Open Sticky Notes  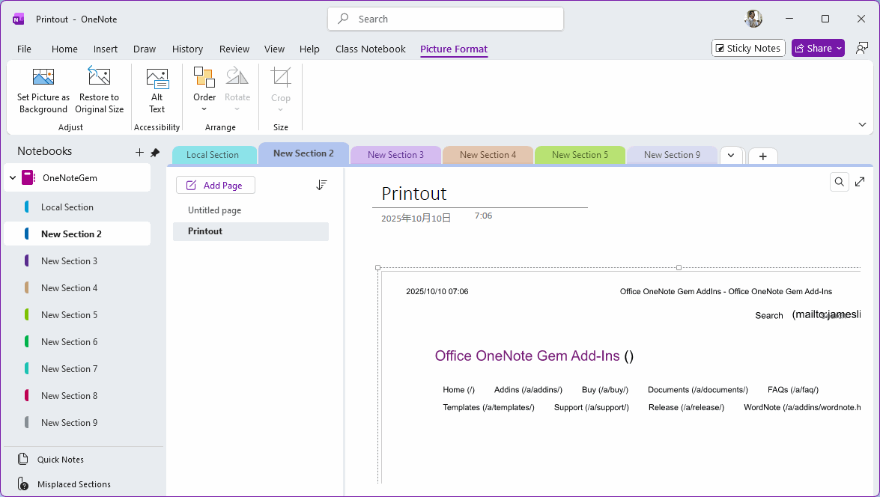coord(747,48)
